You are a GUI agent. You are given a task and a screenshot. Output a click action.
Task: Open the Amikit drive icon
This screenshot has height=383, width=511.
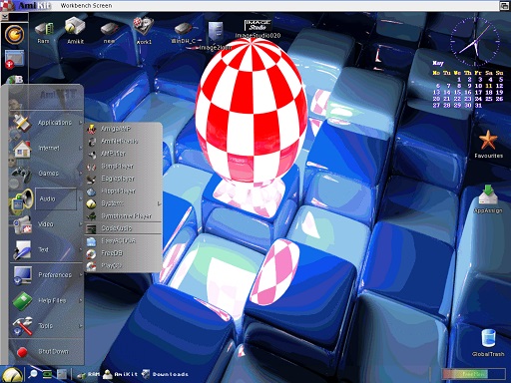(75, 31)
